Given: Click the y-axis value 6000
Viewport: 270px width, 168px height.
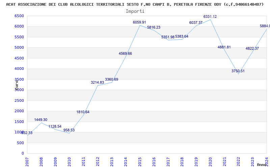Looking at the screenshot, I should point(19,27).
